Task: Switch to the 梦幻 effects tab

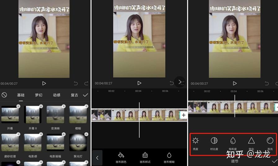Action: point(39,95)
